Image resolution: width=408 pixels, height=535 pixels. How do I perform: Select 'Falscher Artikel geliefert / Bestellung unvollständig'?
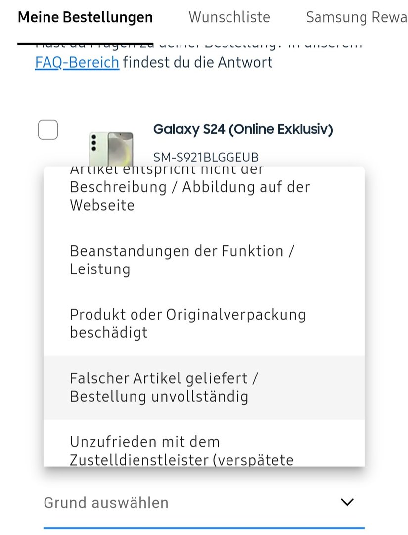164,387
